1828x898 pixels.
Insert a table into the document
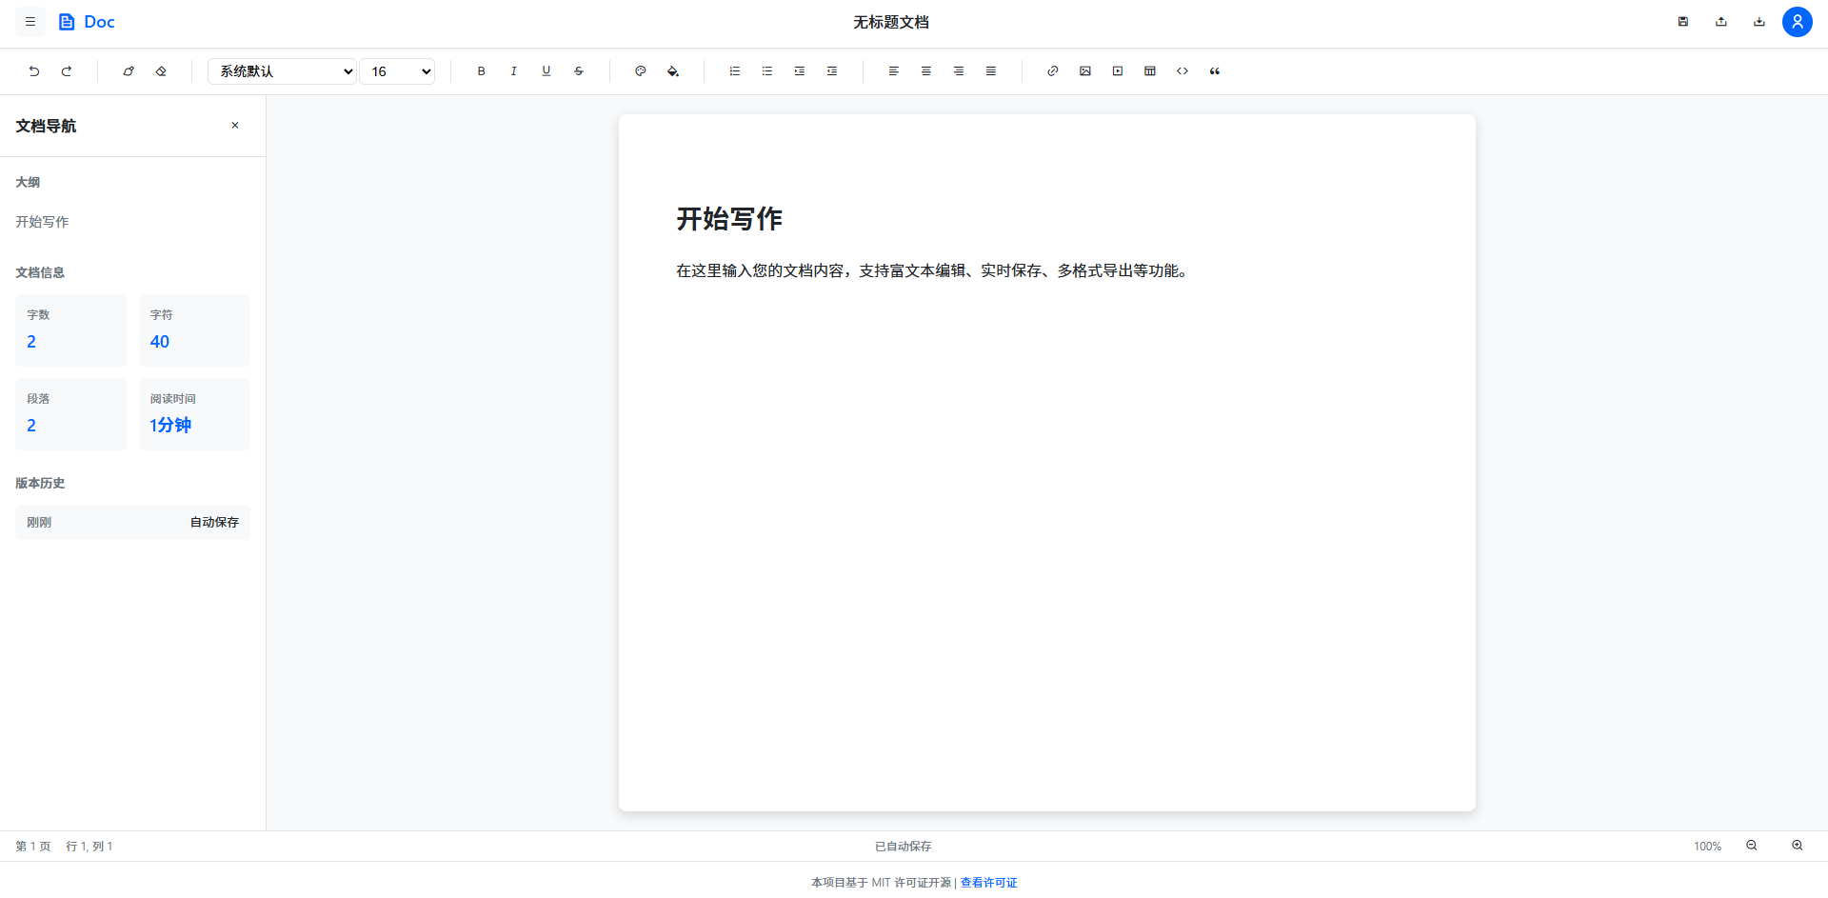tap(1150, 70)
